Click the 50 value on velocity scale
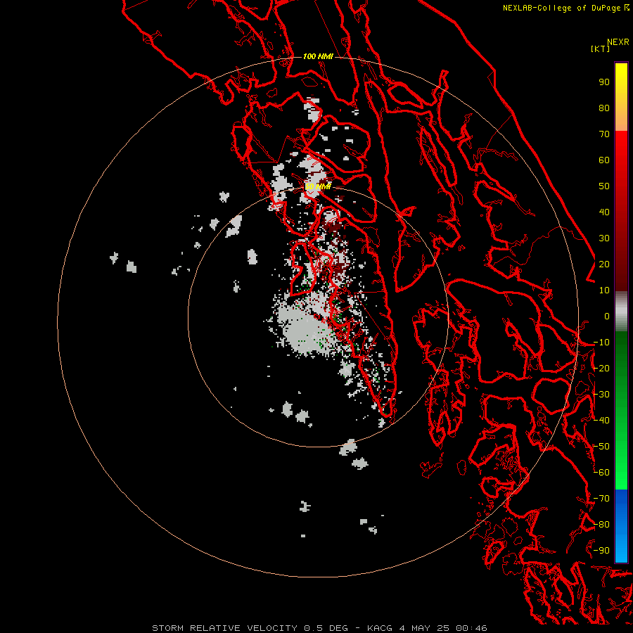 click(604, 186)
